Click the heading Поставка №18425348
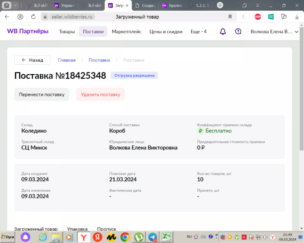Viewport: 304px width, 243px height. [x=60, y=76]
